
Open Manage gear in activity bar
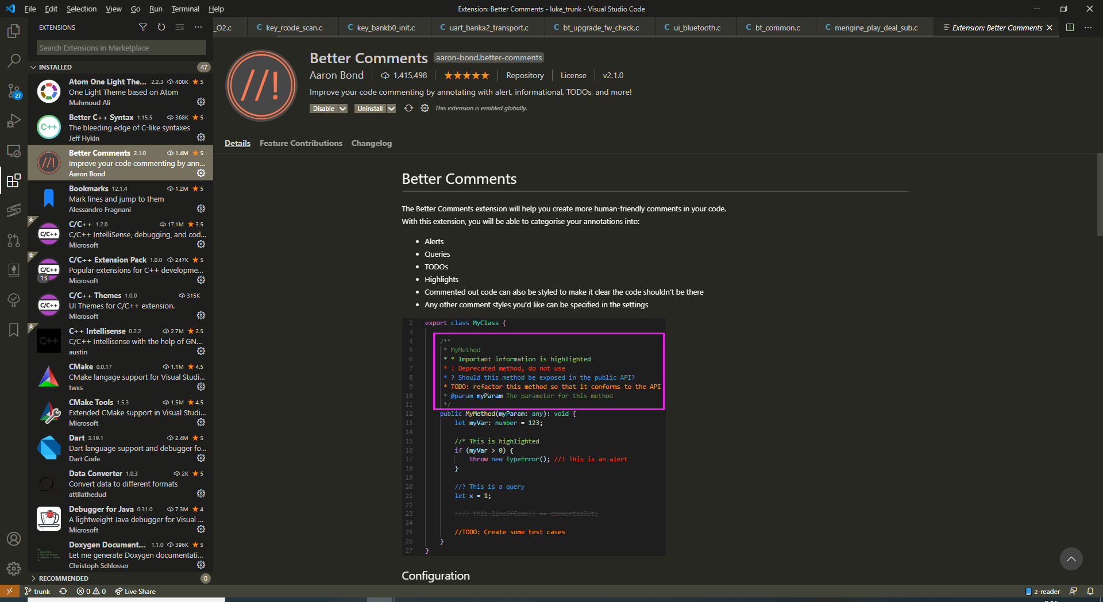point(14,569)
